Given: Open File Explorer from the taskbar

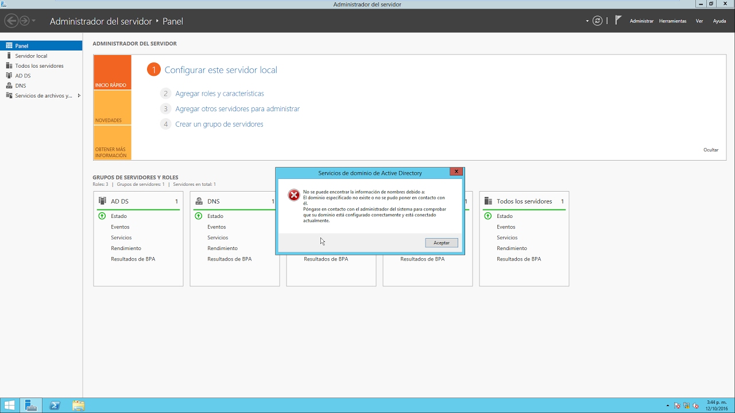Looking at the screenshot, I should click(x=79, y=406).
